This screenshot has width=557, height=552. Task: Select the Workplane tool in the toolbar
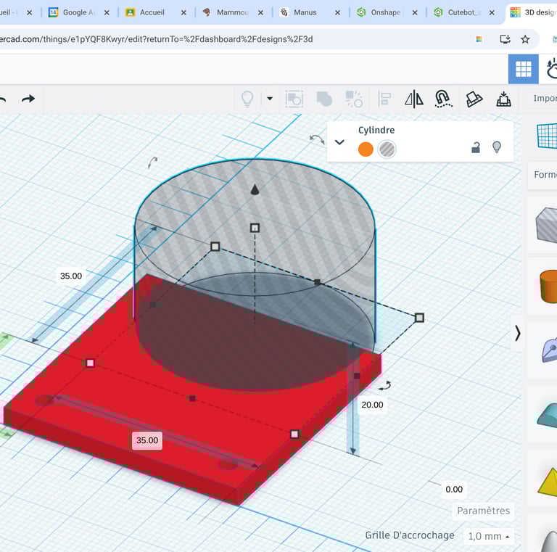click(474, 99)
